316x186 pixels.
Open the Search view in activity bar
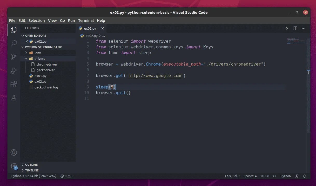pyautogui.click(x=14, y=43)
